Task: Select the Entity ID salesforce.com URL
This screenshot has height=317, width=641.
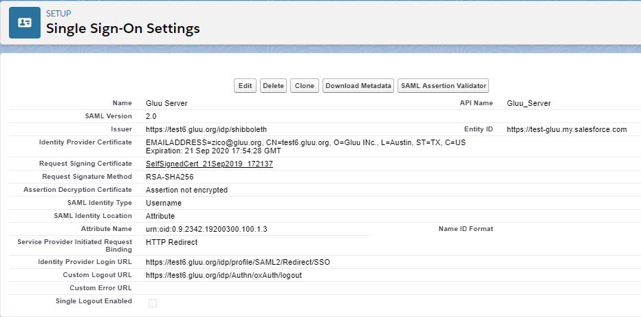Action: (x=567, y=129)
